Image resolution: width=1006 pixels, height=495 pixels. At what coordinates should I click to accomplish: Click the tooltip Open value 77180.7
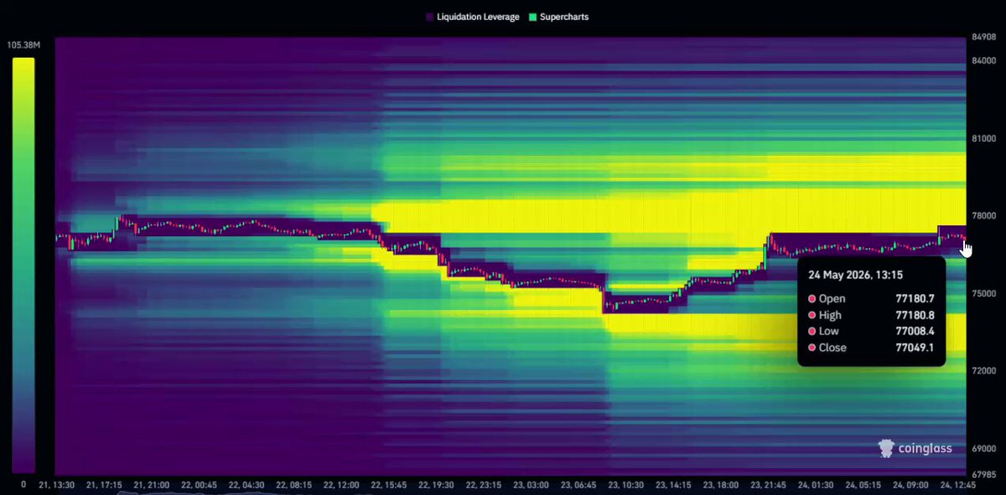click(915, 299)
